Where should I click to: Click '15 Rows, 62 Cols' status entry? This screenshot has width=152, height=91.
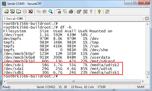point(83,87)
